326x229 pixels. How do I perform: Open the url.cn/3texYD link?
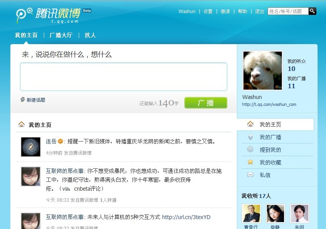pyautogui.click(x=186, y=217)
